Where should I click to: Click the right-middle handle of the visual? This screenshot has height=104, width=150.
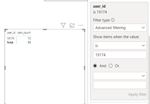85,68
